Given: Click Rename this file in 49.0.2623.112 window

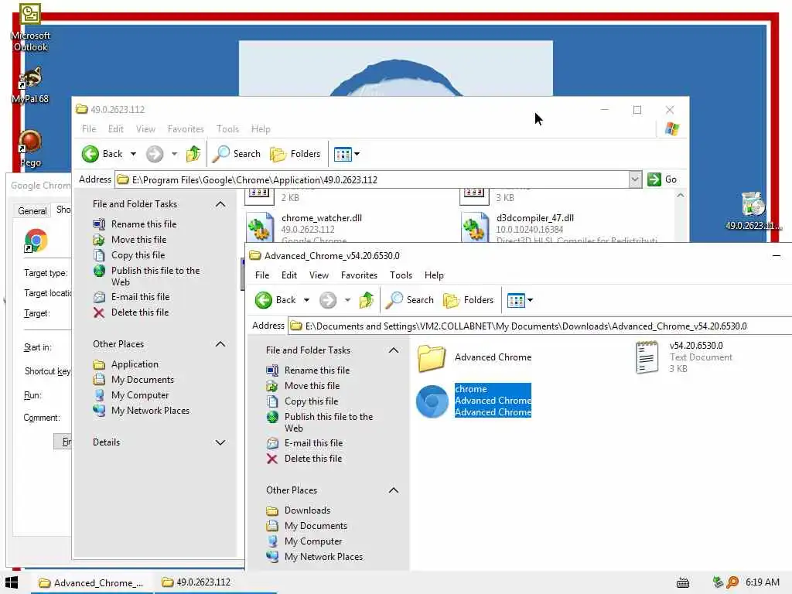Looking at the screenshot, I should [135, 224].
